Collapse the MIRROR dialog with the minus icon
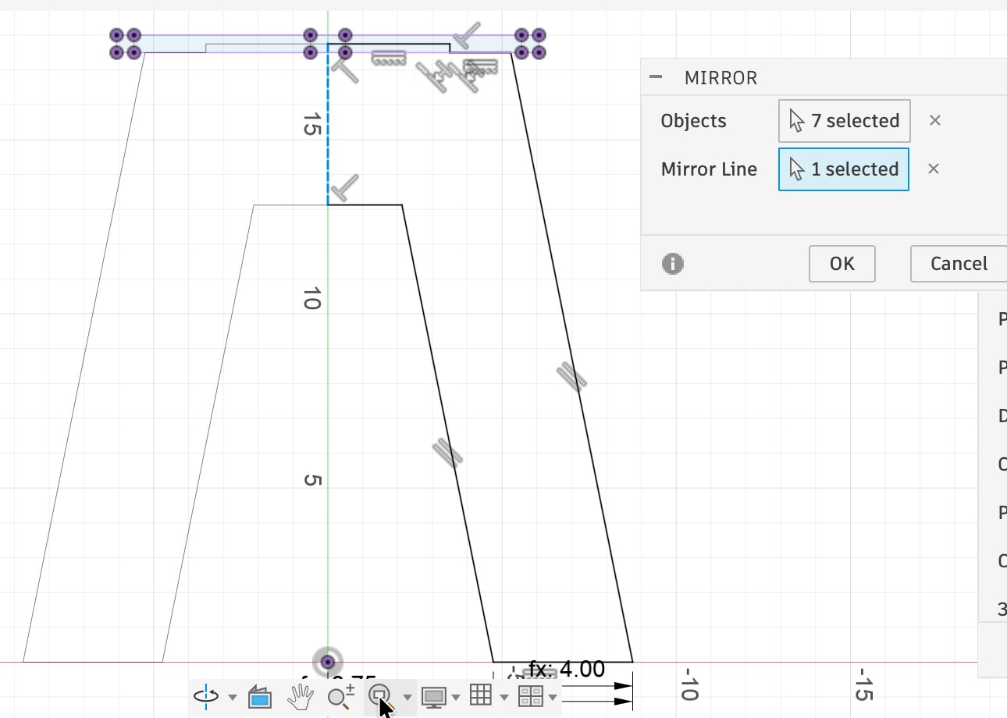Screen dimensions: 1007x718 (x=656, y=77)
